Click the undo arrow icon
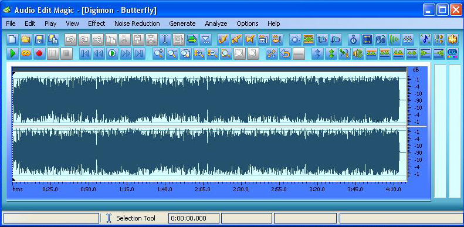Image resolution: width=464 pixels, height=227 pixels. [x=71, y=39]
